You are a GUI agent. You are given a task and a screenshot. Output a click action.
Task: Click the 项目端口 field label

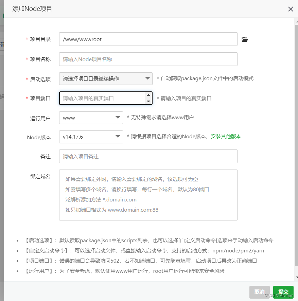click(x=40, y=98)
